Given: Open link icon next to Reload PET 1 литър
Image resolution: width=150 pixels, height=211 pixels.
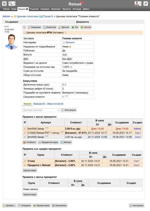Looking at the screenshot, I should 62,132.
